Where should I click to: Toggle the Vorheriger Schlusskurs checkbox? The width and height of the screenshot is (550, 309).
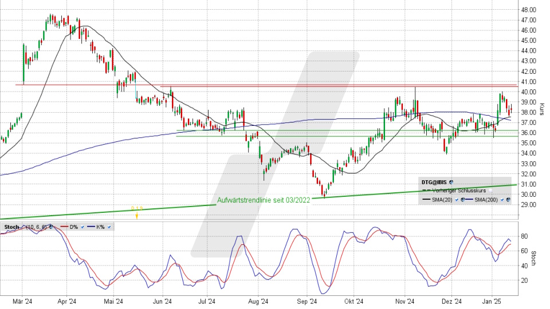(490, 190)
